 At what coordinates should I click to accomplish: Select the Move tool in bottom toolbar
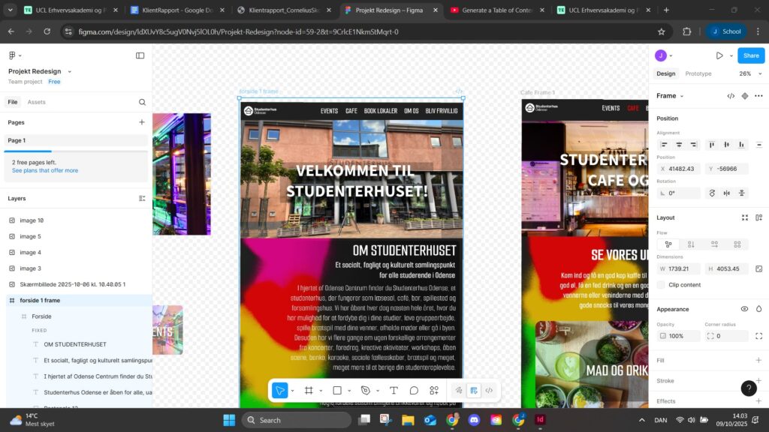pos(279,390)
